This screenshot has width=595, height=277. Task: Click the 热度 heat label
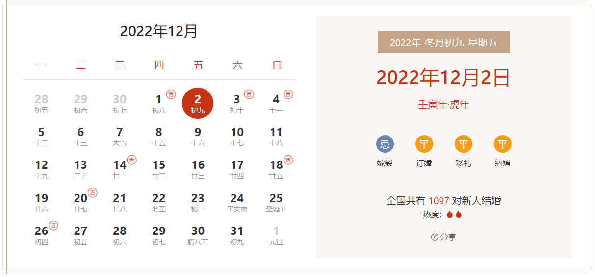(x=432, y=215)
